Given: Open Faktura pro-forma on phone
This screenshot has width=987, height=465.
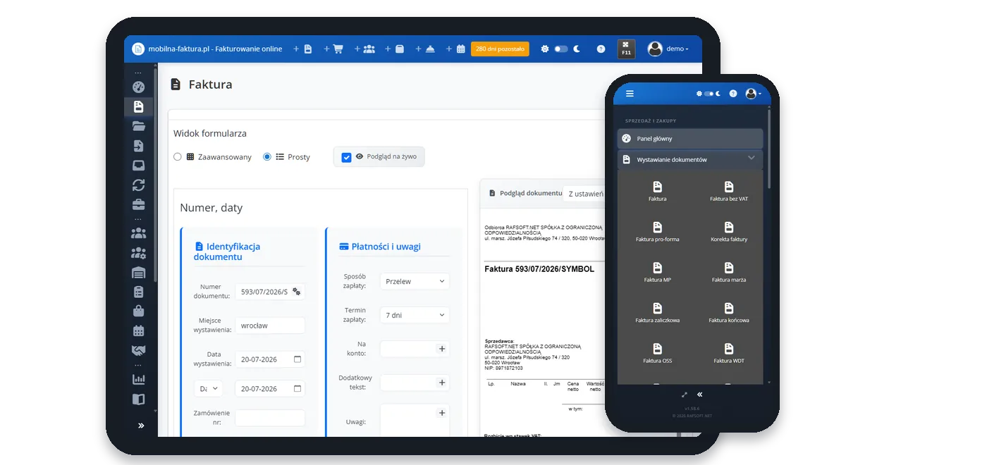Looking at the screenshot, I should coord(657,232).
